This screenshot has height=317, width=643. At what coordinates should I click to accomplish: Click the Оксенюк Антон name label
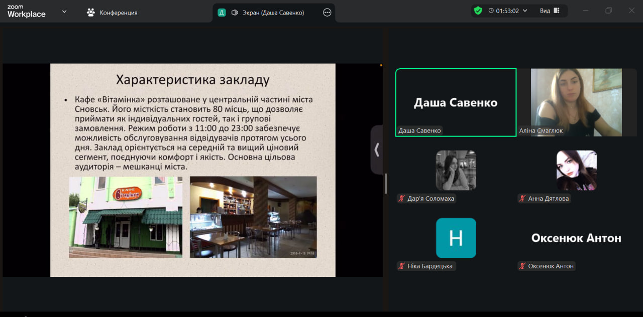coord(551,266)
